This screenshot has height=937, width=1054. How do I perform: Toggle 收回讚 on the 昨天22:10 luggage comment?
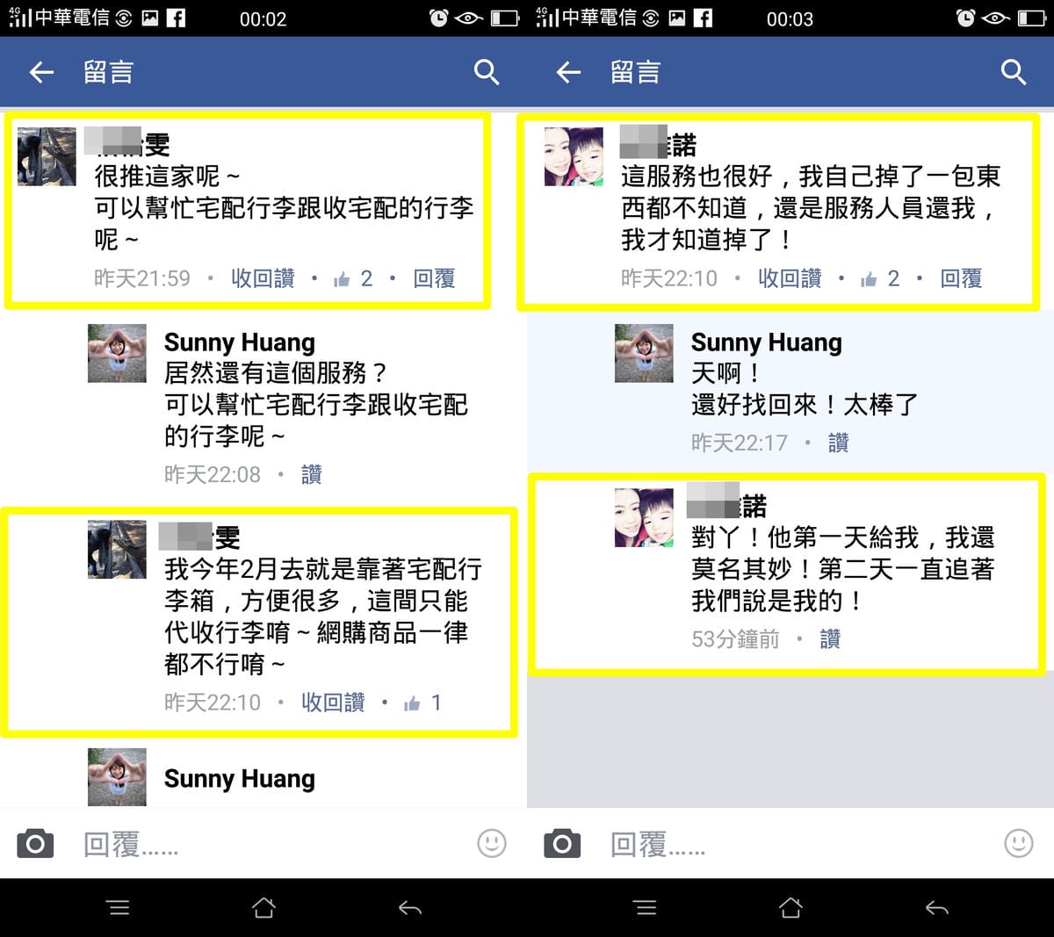pyautogui.click(x=333, y=703)
